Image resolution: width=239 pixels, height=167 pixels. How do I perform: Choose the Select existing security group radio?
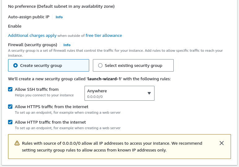[100, 65]
